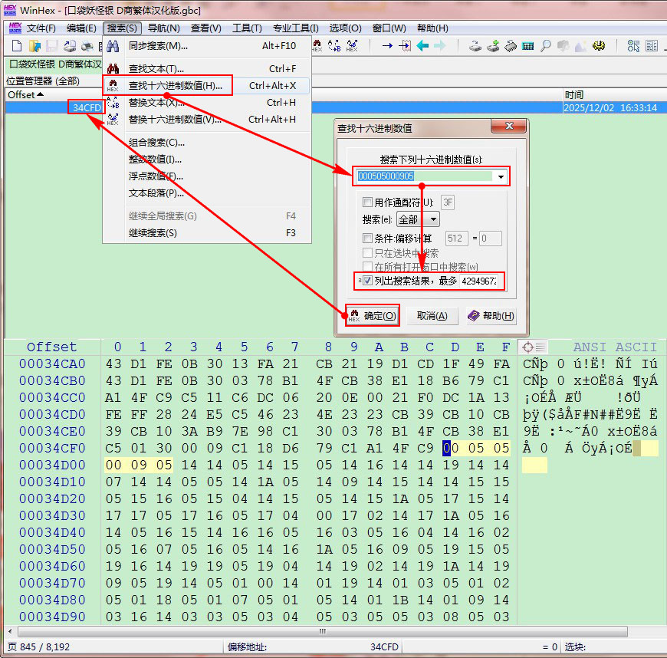Viewport: 667px width, 658px height.
Task: Open the 文件(F) menu
Action: [41, 28]
